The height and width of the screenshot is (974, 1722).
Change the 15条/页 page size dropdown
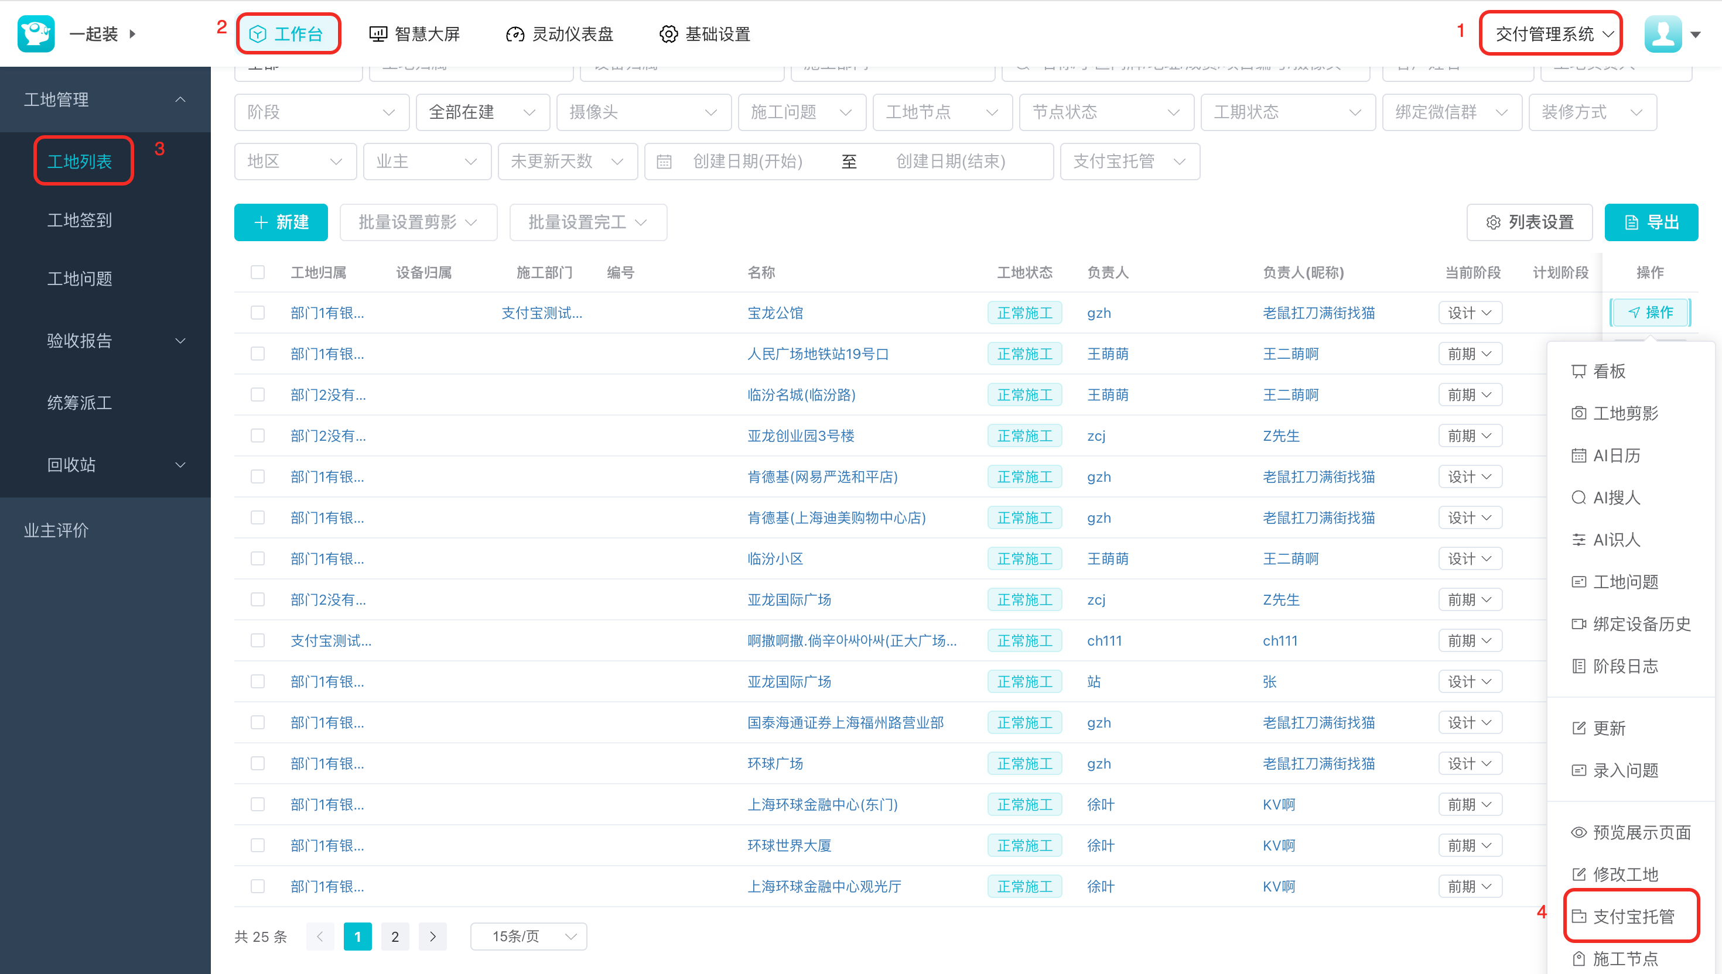[x=528, y=936]
